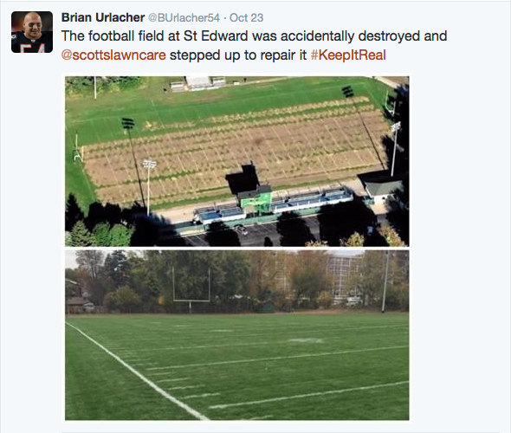Click the Brian Urlacher display name
Screen dimensions: 511x433
click(103, 17)
